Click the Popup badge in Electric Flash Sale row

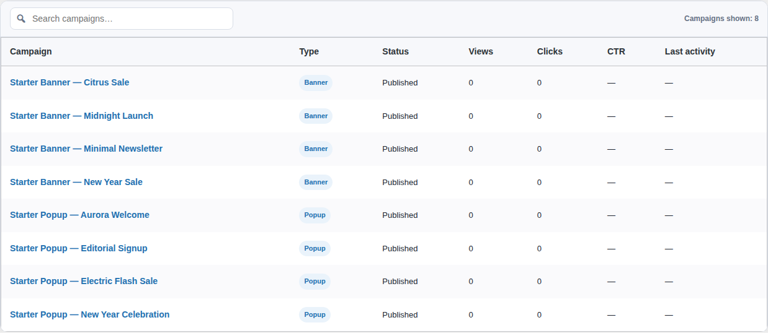pos(315,282)
